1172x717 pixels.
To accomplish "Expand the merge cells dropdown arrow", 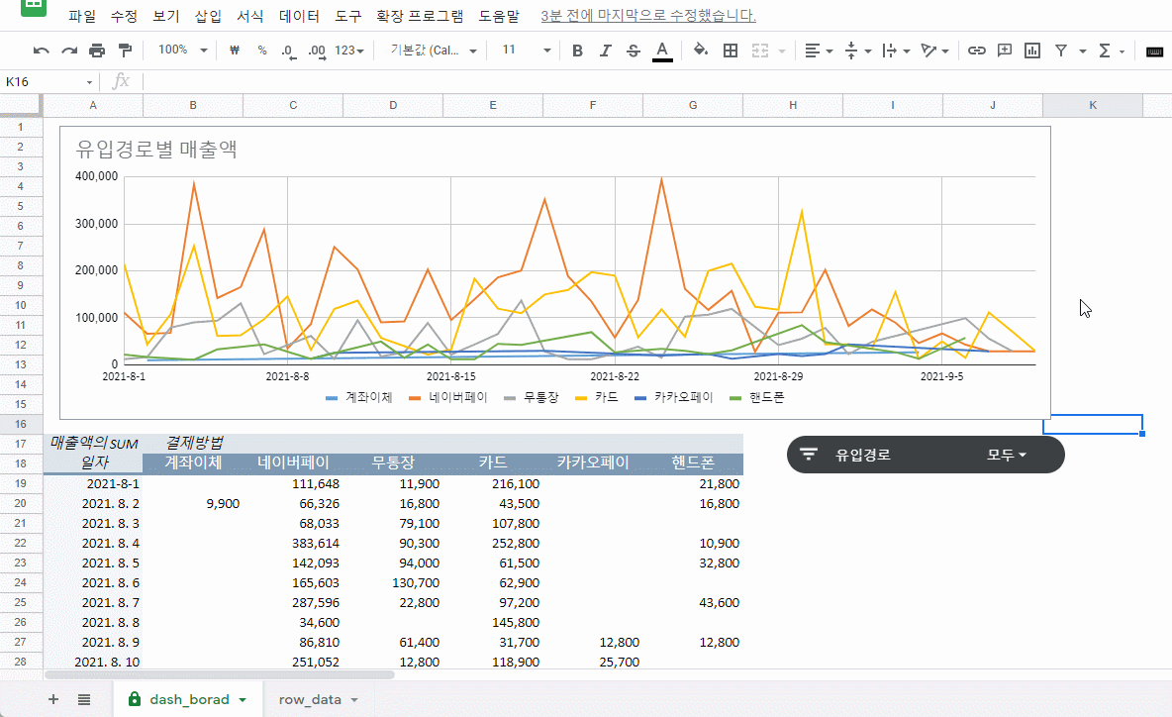I will (782, 51).
